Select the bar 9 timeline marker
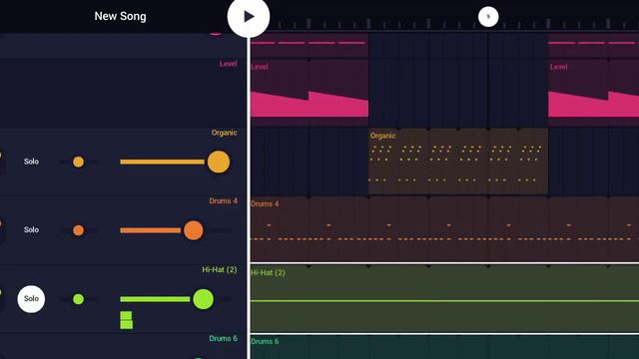Image resolution: width=639 pixels, height=359 pixels. pos(488,17)
